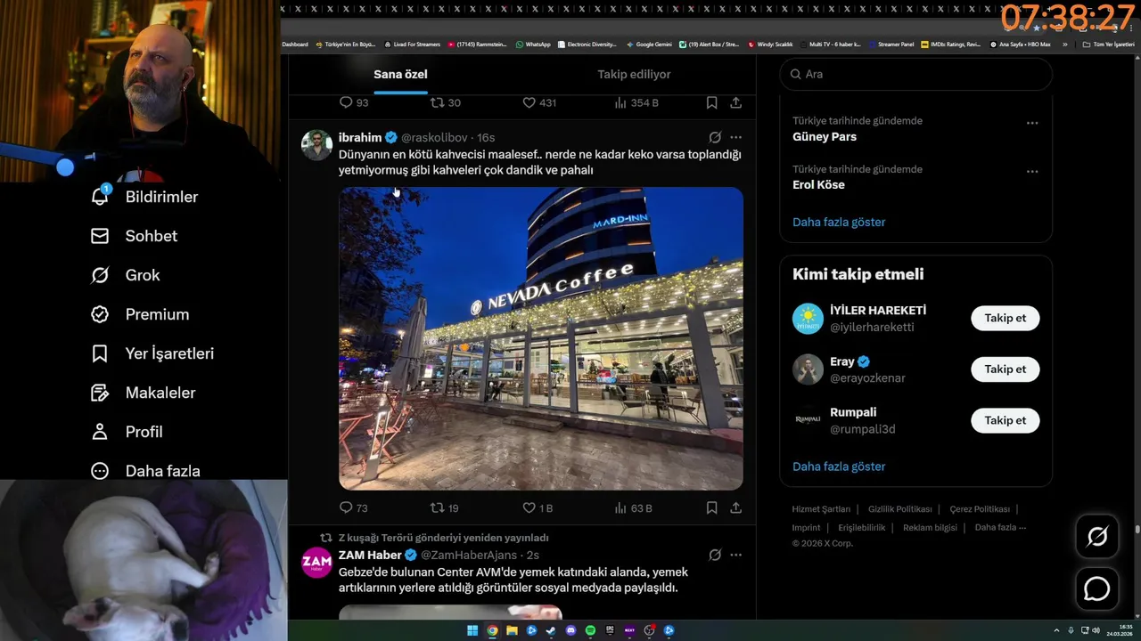Image resolution: width=1141 pixels, height=641 pixels.
Task: Expand Daha fazla footer options
Action: click(1000, 527)
